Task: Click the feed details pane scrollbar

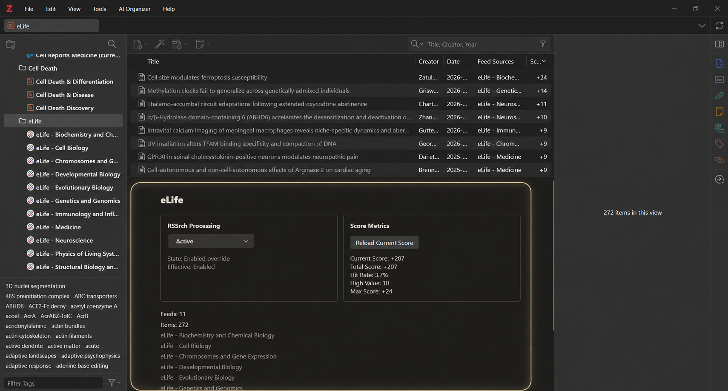Action: pos(553,255)
